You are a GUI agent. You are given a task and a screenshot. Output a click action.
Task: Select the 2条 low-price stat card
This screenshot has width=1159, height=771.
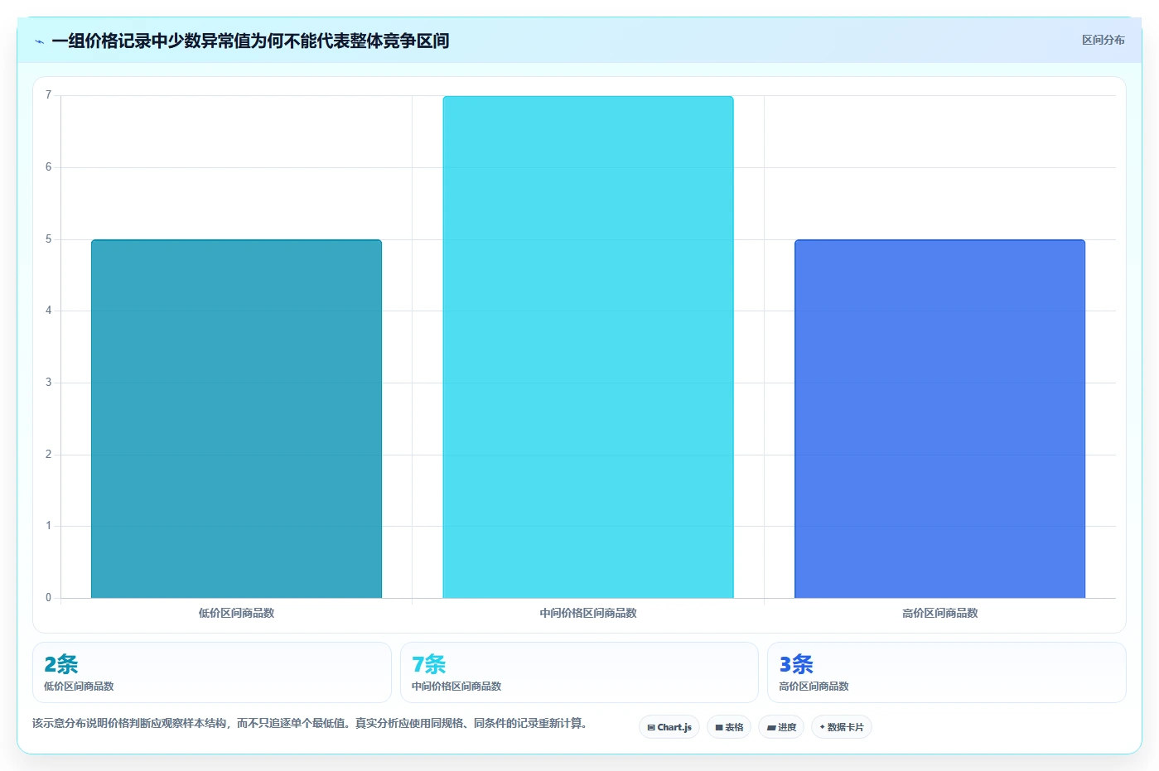click(x=212, y=672)
